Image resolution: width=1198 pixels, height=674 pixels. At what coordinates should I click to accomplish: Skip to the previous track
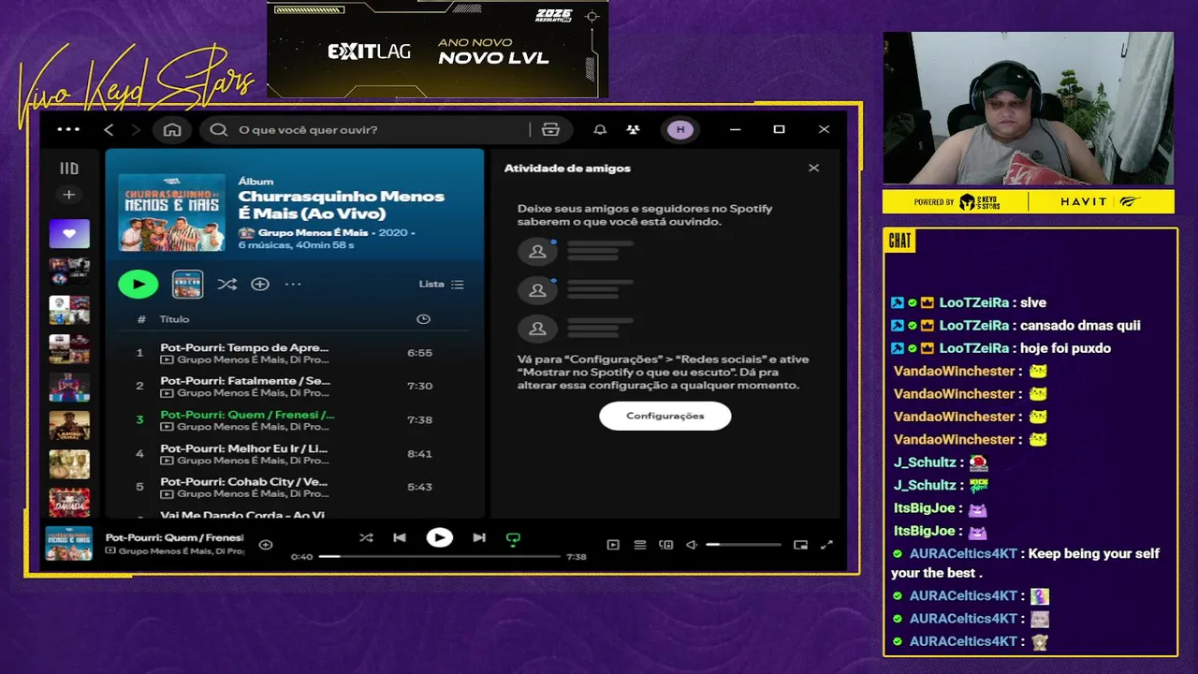(400, 537)
